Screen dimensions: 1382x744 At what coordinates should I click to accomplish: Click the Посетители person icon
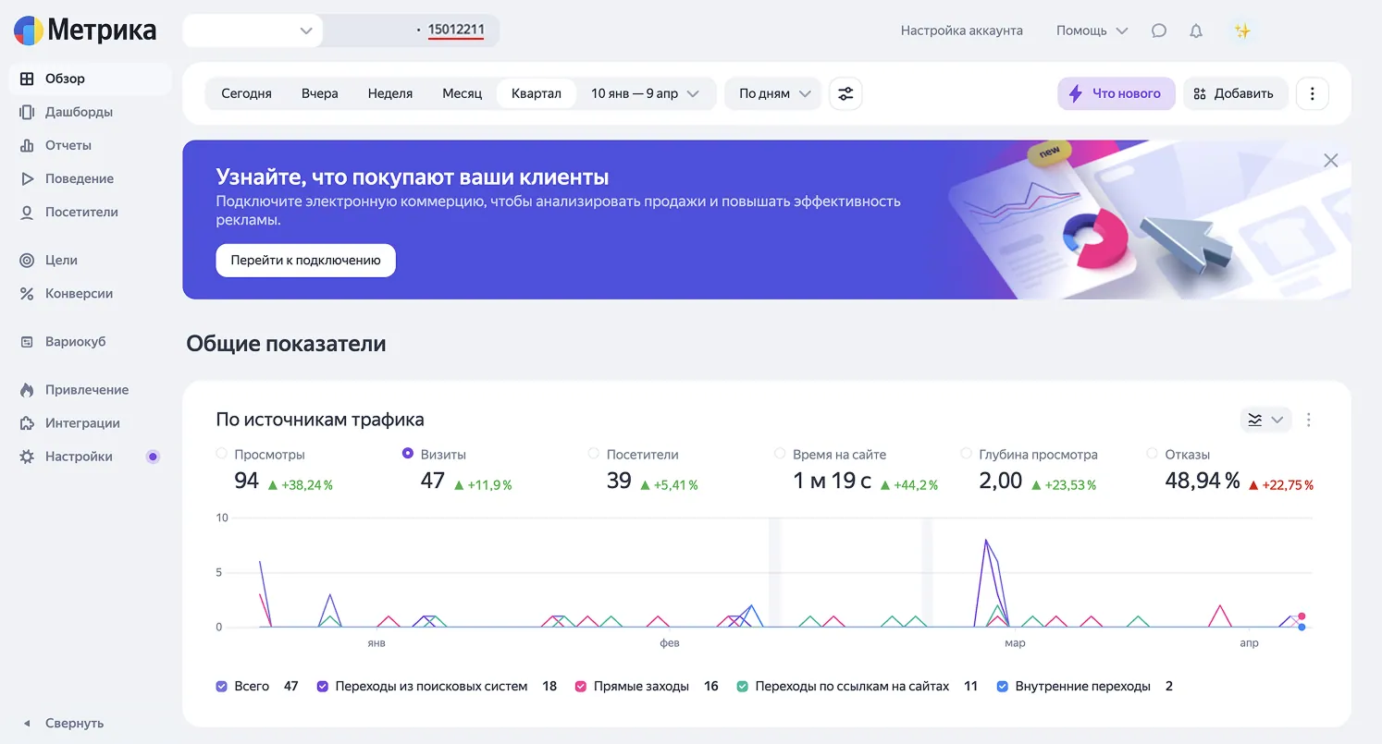point(27,212)
